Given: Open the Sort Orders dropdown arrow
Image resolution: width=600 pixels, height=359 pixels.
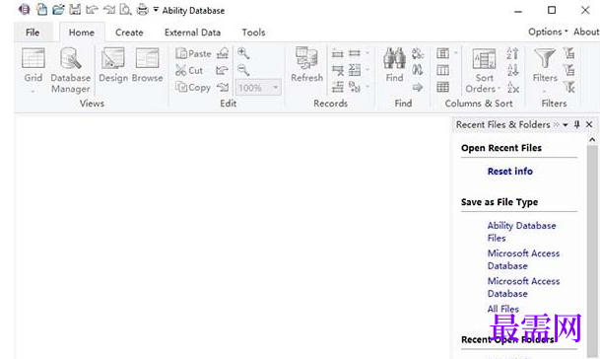Looking at the screenshot, I should coord(499,89).
